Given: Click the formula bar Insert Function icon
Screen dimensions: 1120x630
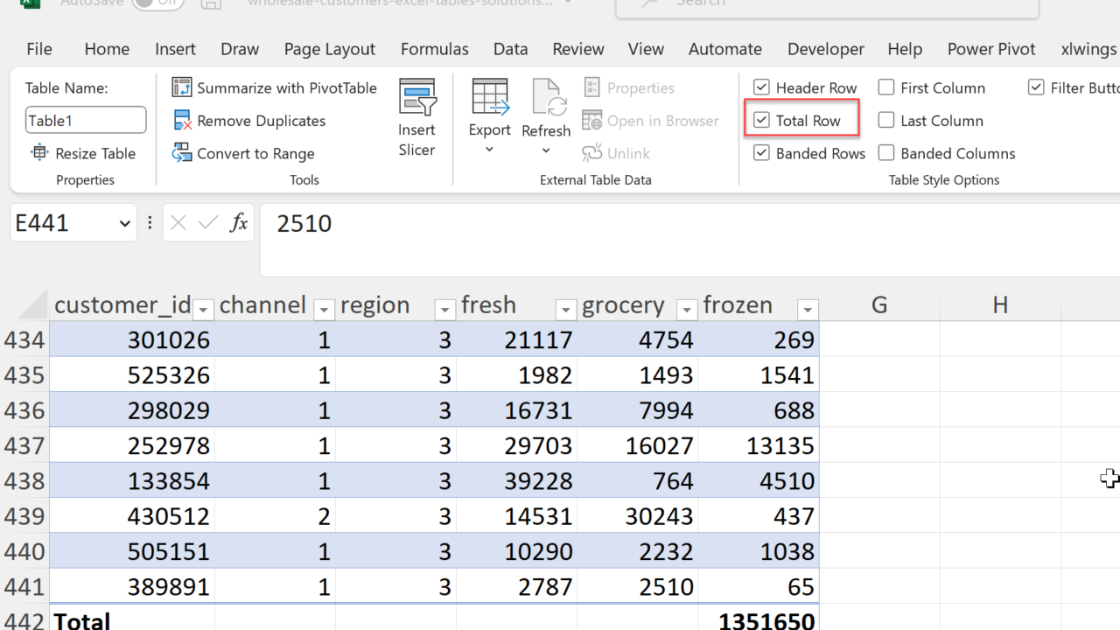Looking at the screenshot, I should [238, 224].
